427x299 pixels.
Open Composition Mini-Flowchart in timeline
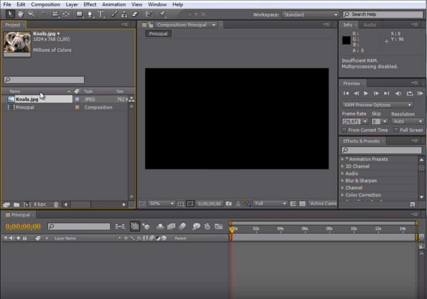point(120,226)
